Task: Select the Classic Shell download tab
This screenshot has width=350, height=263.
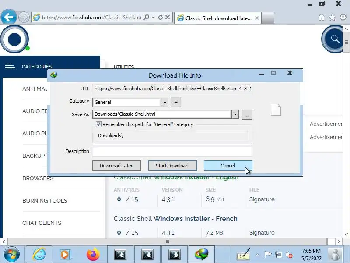Action: [217, 18]
